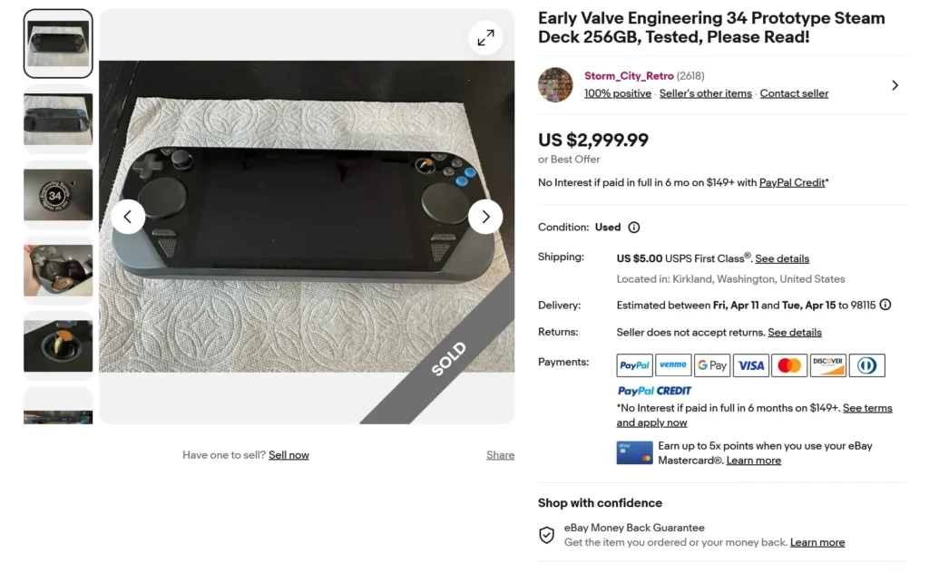Open the condition info icon

pyautogui.click(x=634, y=228)
